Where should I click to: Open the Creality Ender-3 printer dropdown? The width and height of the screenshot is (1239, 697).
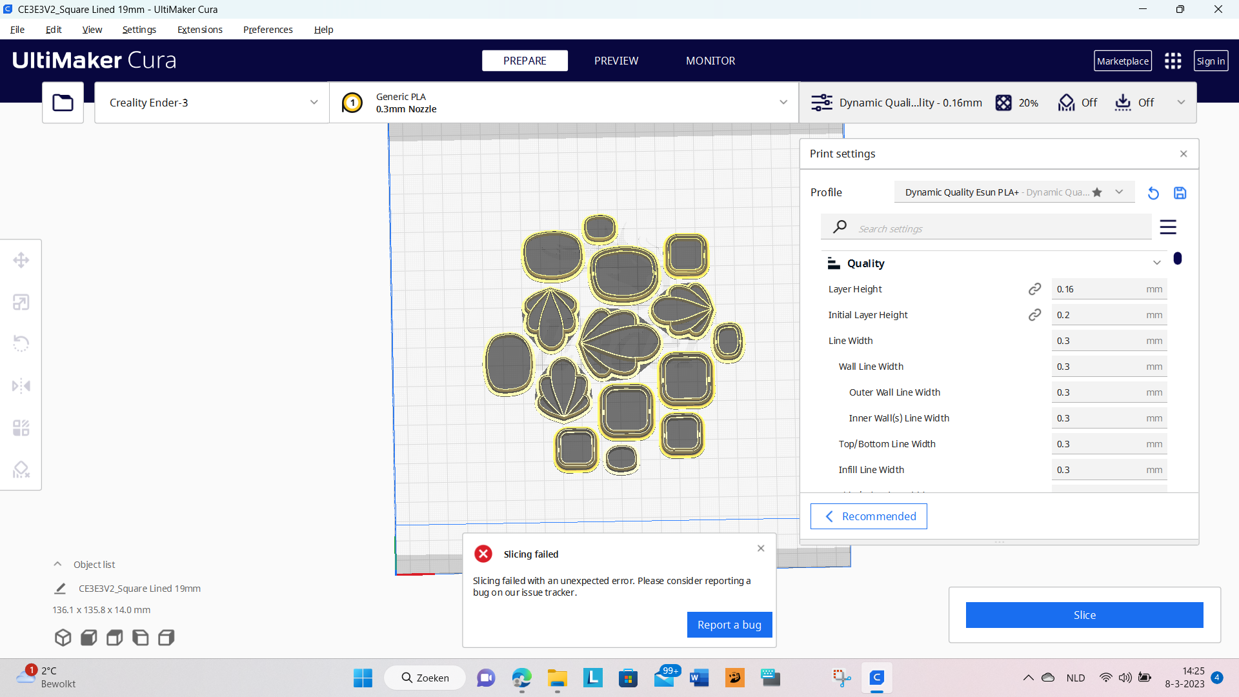(212, 103)
